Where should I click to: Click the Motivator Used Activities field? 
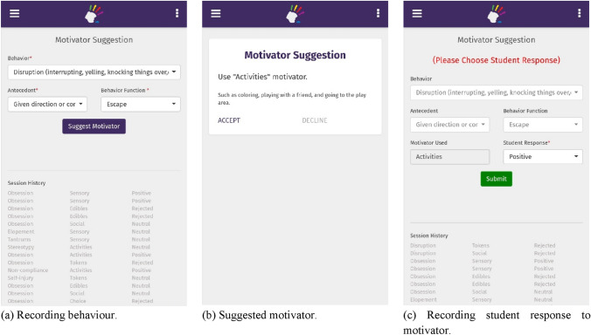click(x=449, y=156)
